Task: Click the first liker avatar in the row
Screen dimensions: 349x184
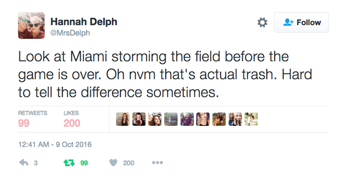Action: (123, 119)
